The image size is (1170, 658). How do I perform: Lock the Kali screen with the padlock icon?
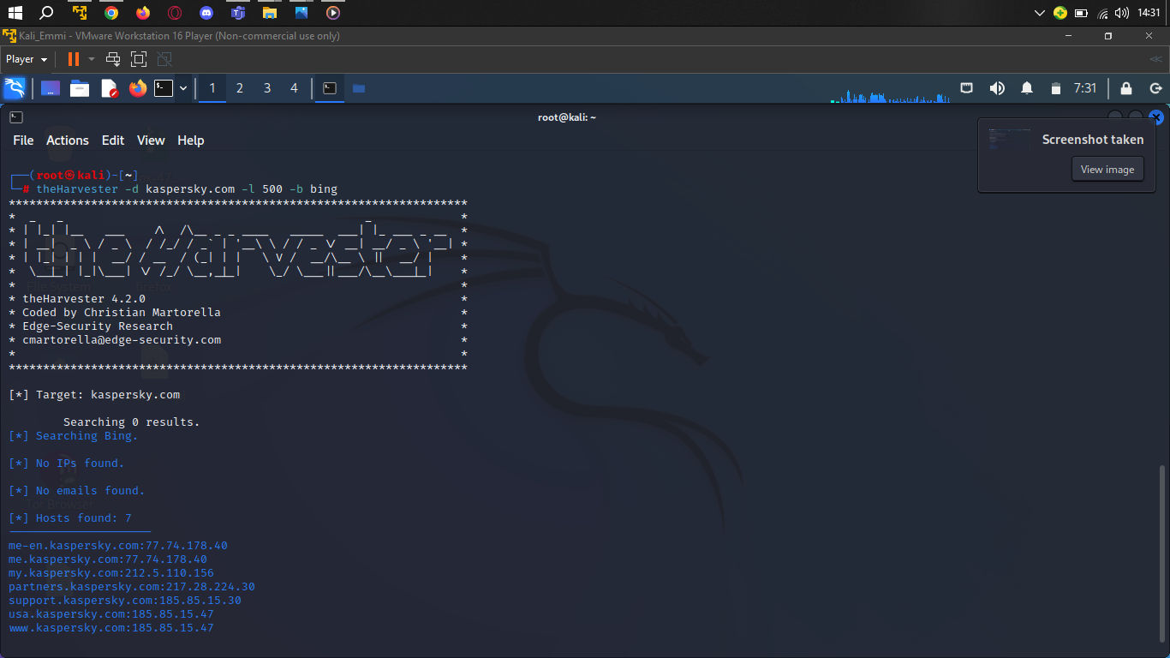point(1126,88)
